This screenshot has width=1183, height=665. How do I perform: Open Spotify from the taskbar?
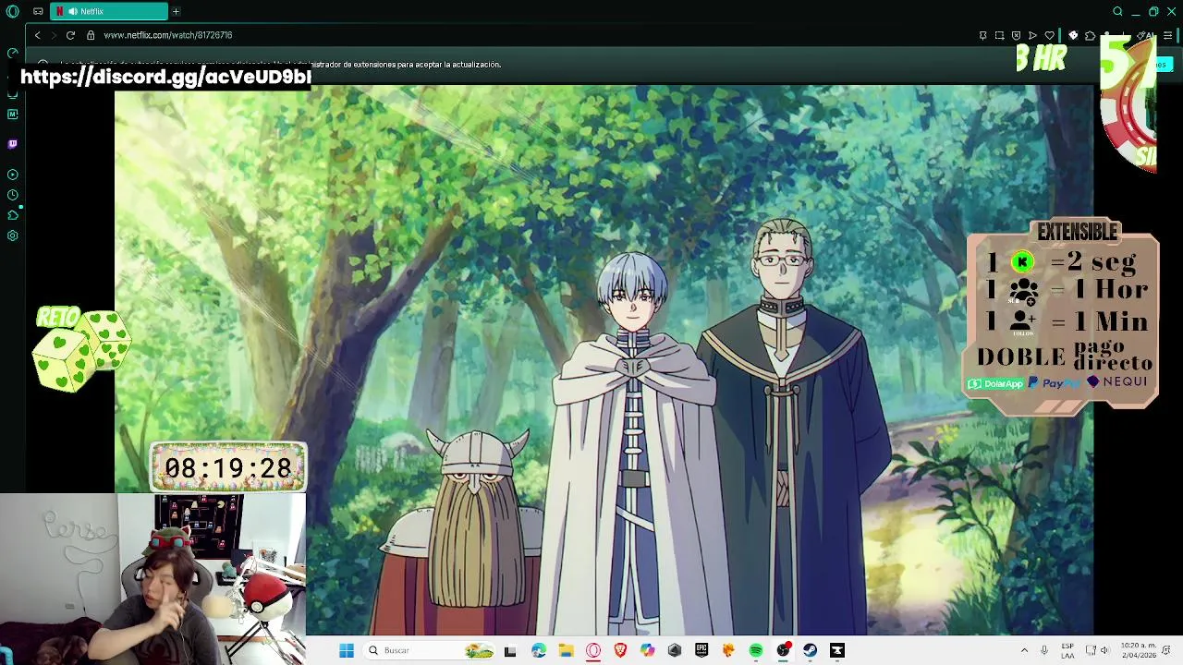click(x=756, y=650)
